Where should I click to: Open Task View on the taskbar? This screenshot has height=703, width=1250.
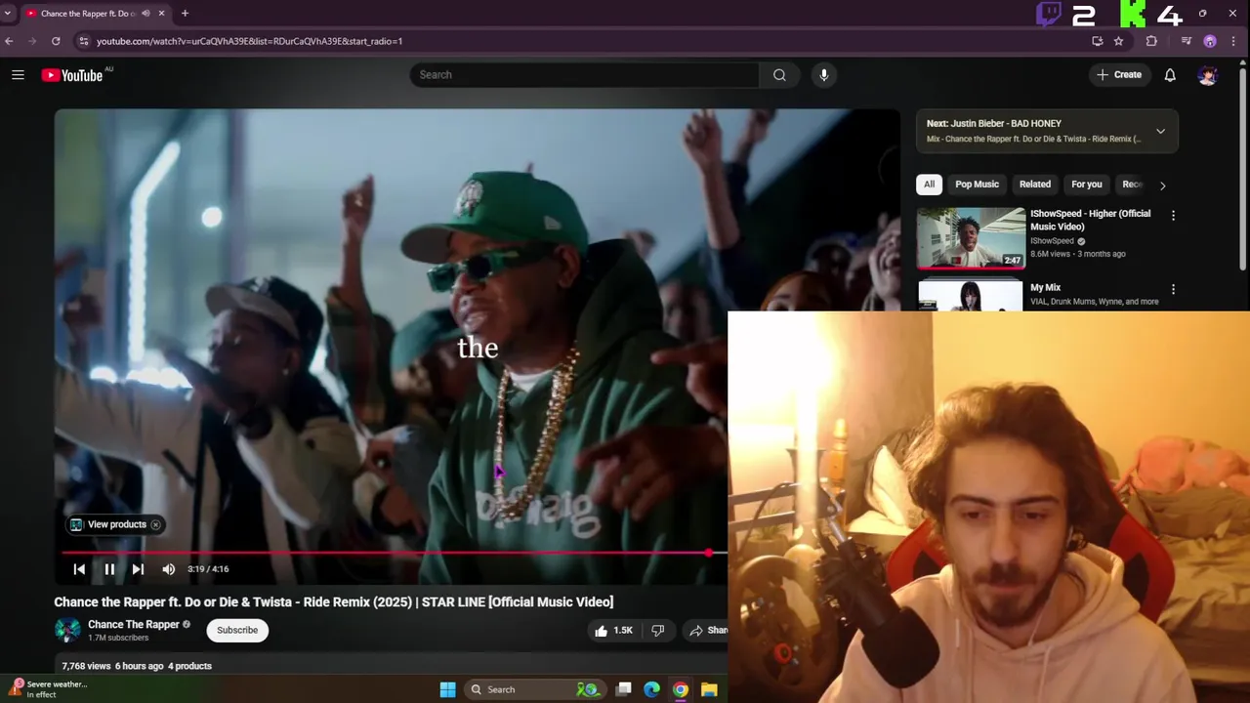[624, 689]
